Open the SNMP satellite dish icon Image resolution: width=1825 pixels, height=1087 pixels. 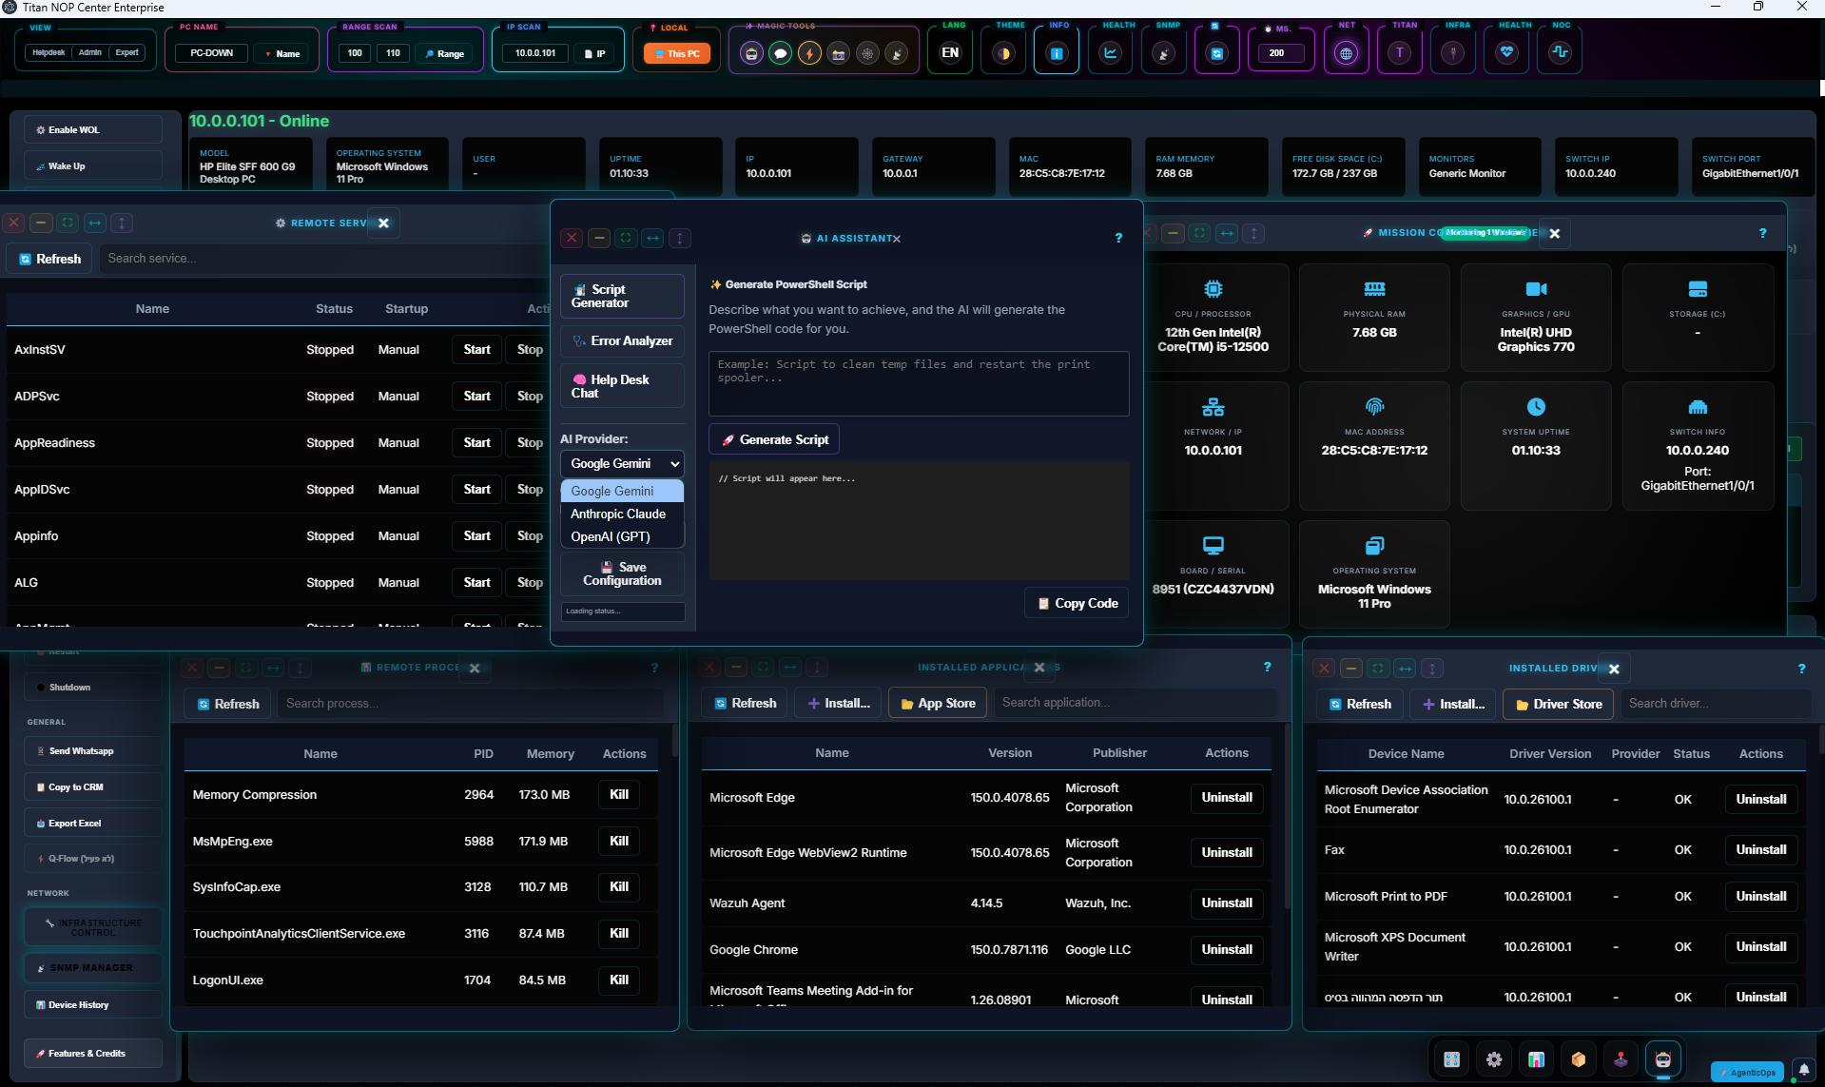point(1164,53)
